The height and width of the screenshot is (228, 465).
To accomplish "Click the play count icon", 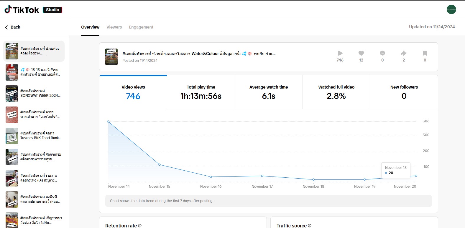I will (340, 53).
